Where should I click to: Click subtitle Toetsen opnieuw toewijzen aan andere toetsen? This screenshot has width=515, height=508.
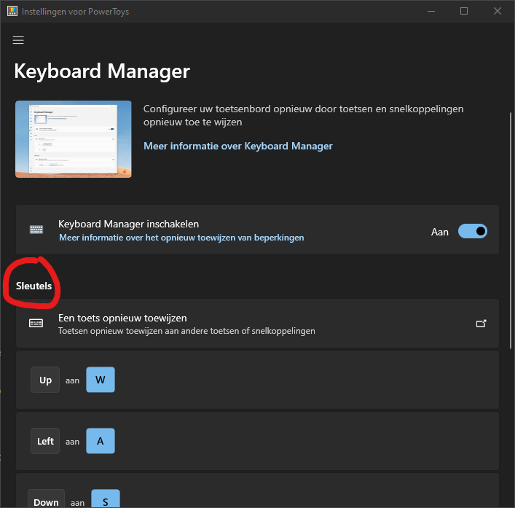[186, 331]
